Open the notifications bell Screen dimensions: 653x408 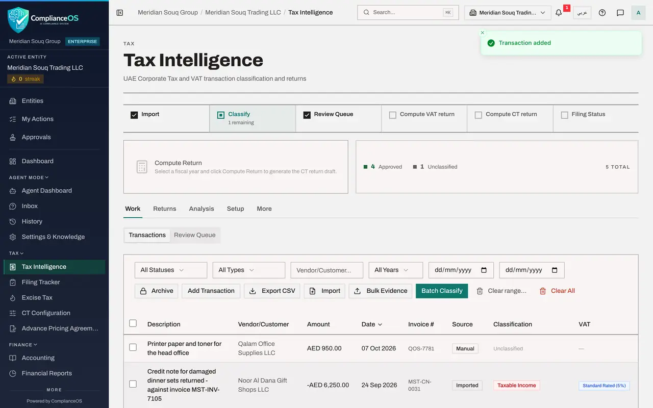(559, 12)
